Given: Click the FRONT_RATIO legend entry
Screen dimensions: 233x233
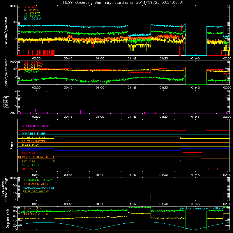Looking at the screenshot, I should [33, 208].
